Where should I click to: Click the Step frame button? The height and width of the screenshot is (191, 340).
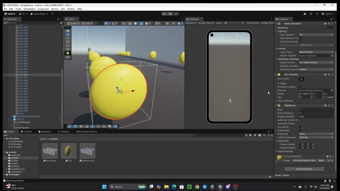[176, 14]
